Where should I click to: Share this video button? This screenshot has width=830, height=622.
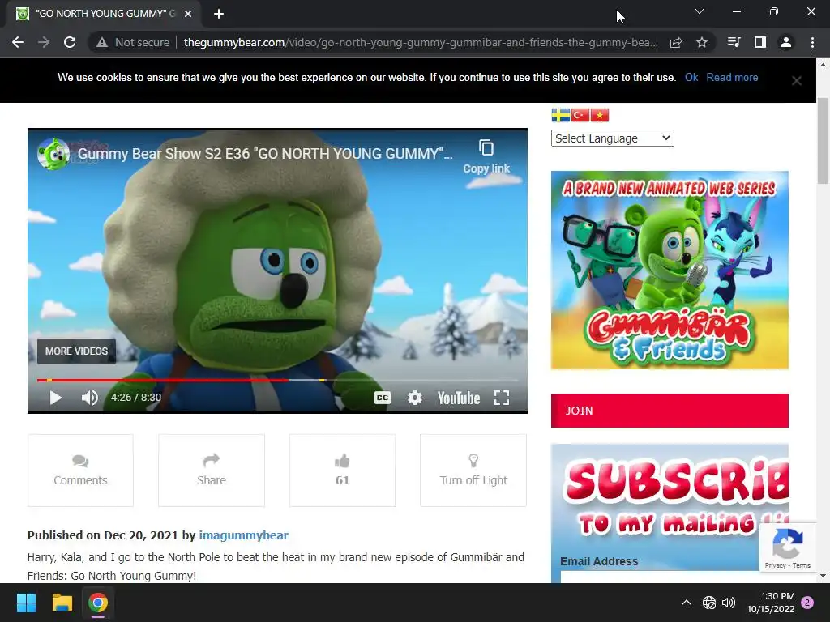click(212, 471)
